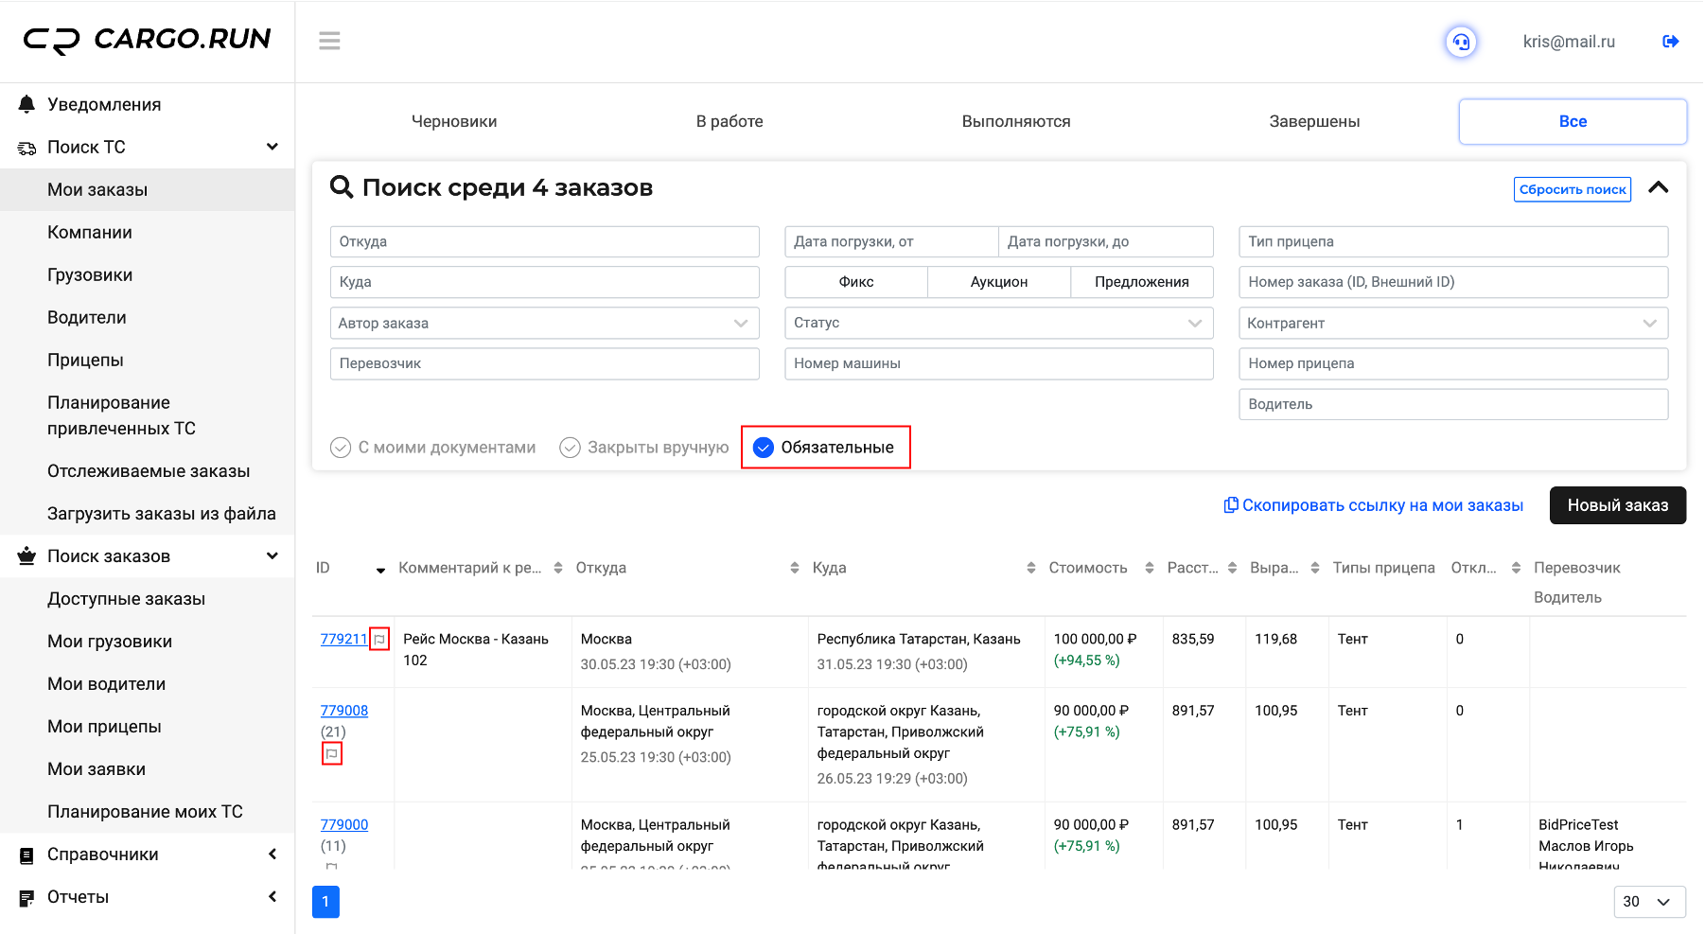This screenshot has width=1705, height=934.
Task: Open the page size 30 selector
Action: click(1649, 902)
